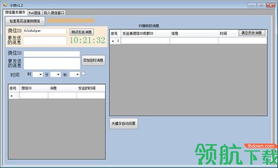Minimize the 小微v1.2 window
This screenshot has width=278, height=168.
(x=252, y=5)
